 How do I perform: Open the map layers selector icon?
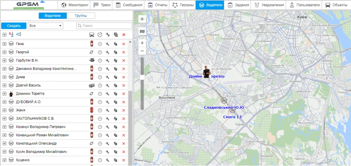(x=142, y=31)
